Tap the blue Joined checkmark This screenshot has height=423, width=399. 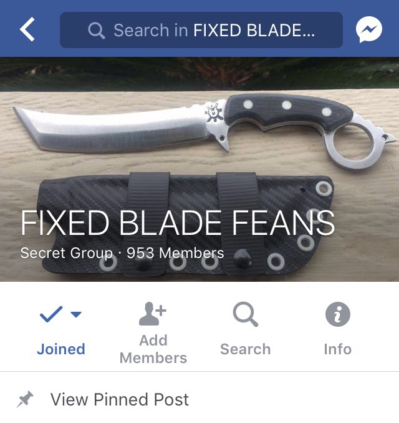click(51, 314)
